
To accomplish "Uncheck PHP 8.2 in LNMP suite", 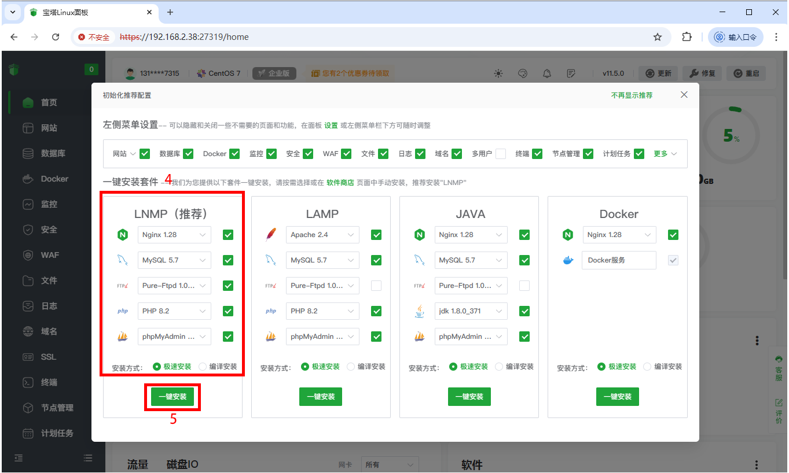I will tap(228, 311).
